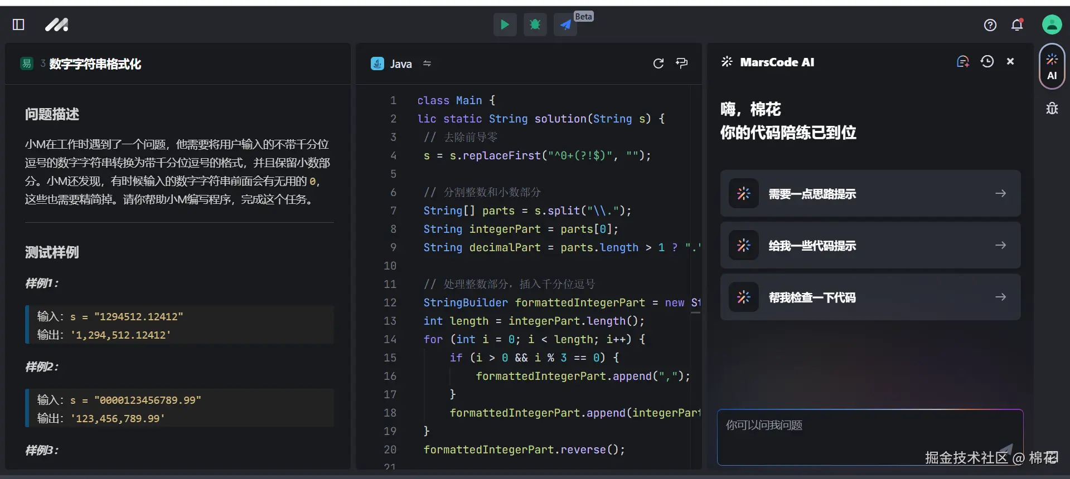Toggle the left sidebar panel icon
This screenshot has width=1070, height=479.
tap(18, 25)
